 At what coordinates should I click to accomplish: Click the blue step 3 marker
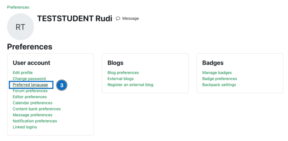click(62, 85)
